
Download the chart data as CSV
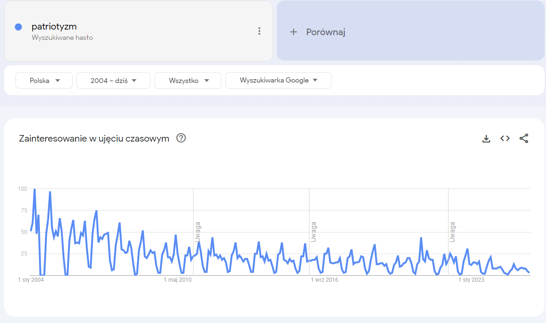point(486,138)
